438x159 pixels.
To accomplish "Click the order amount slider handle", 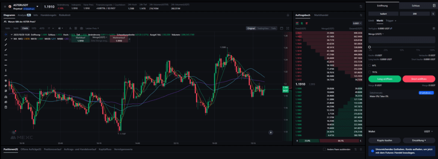I will [x=370, y=47].
